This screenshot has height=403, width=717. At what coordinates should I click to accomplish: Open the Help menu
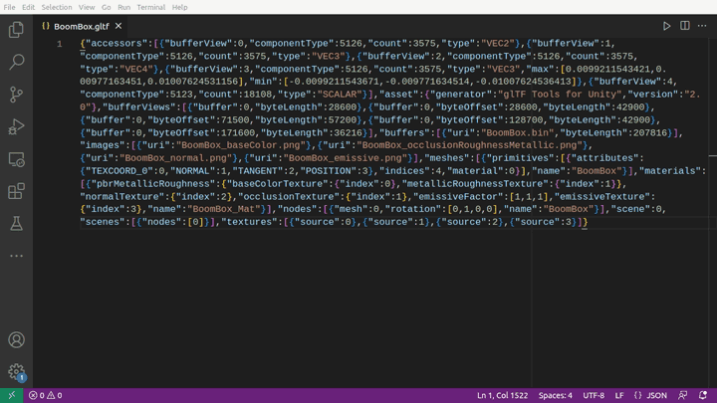179,7
